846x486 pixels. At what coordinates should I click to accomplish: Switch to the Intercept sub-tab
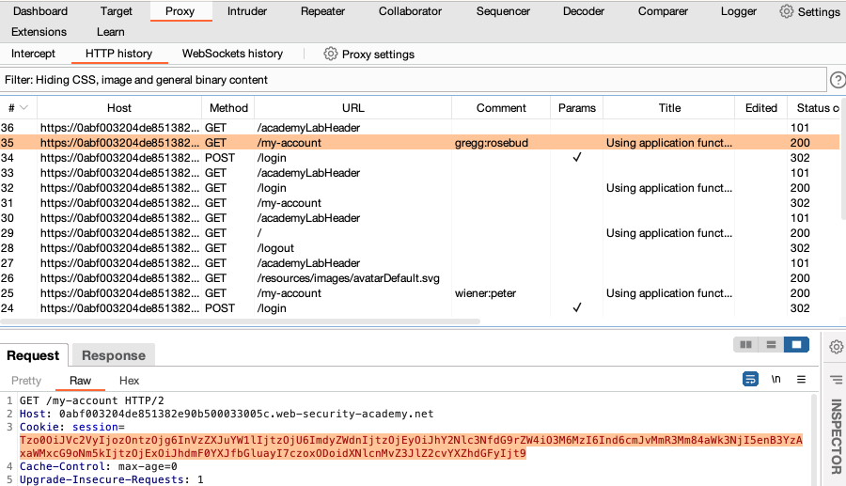(34, 54)
